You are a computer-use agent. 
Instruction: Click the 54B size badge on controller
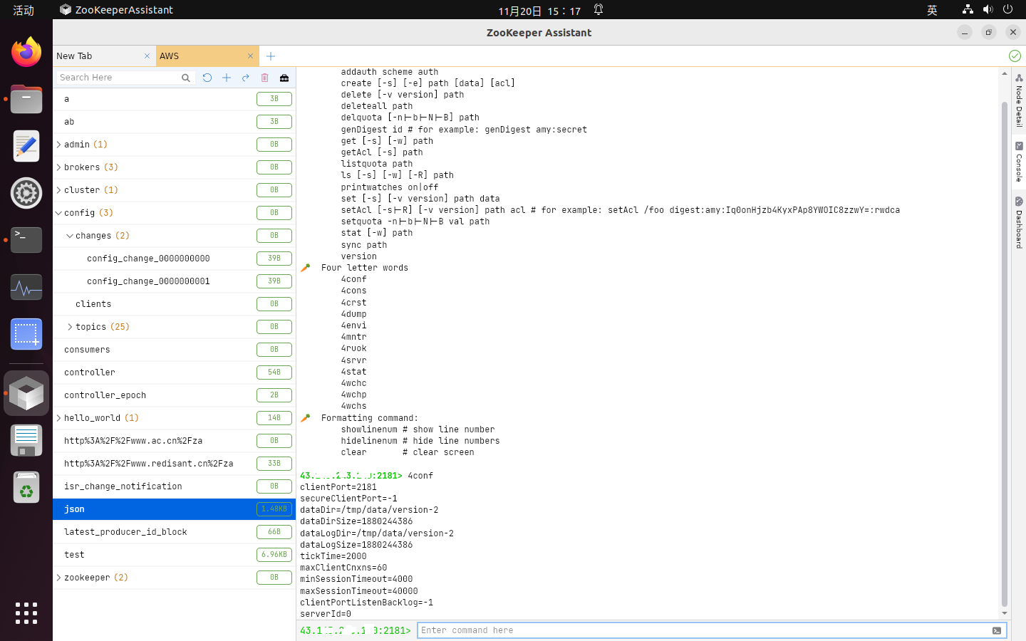point(274,372)
